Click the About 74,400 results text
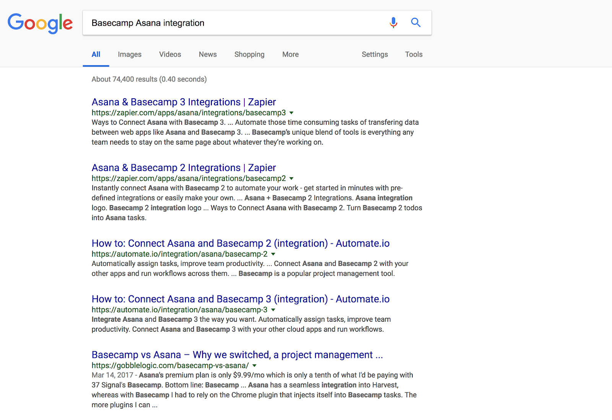Screen dimensions: 612x420 coord(149,79)
